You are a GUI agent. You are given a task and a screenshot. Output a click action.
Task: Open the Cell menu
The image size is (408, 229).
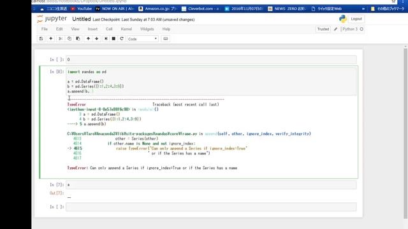click(x=109, y=29)
